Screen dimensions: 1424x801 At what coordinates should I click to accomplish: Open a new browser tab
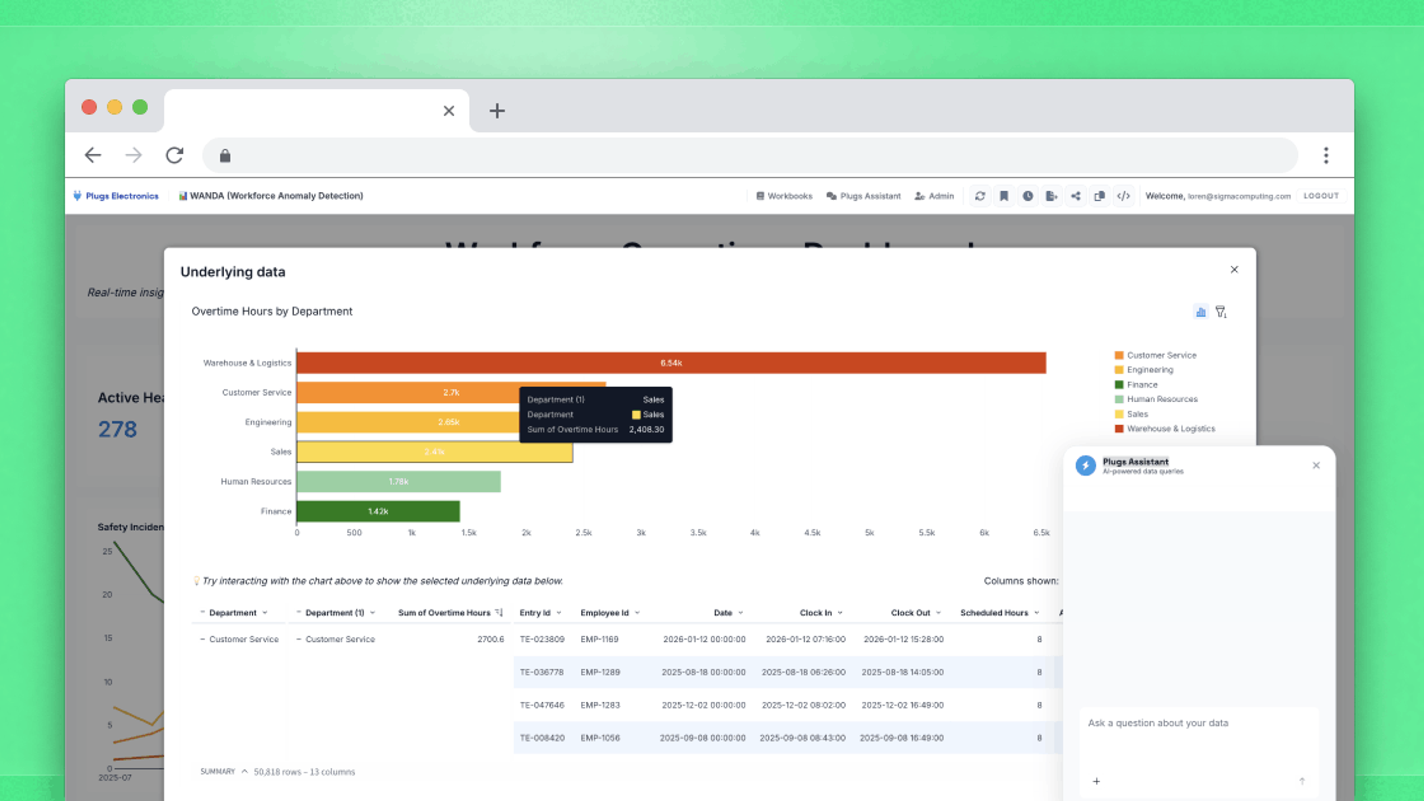(497, 111)
